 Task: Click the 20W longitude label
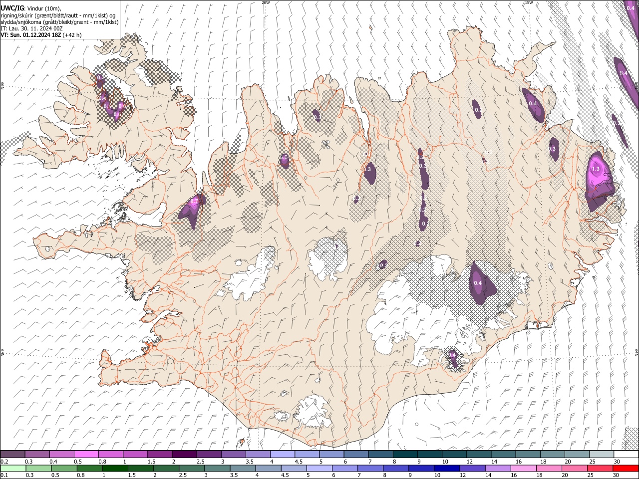click(266, 2)
